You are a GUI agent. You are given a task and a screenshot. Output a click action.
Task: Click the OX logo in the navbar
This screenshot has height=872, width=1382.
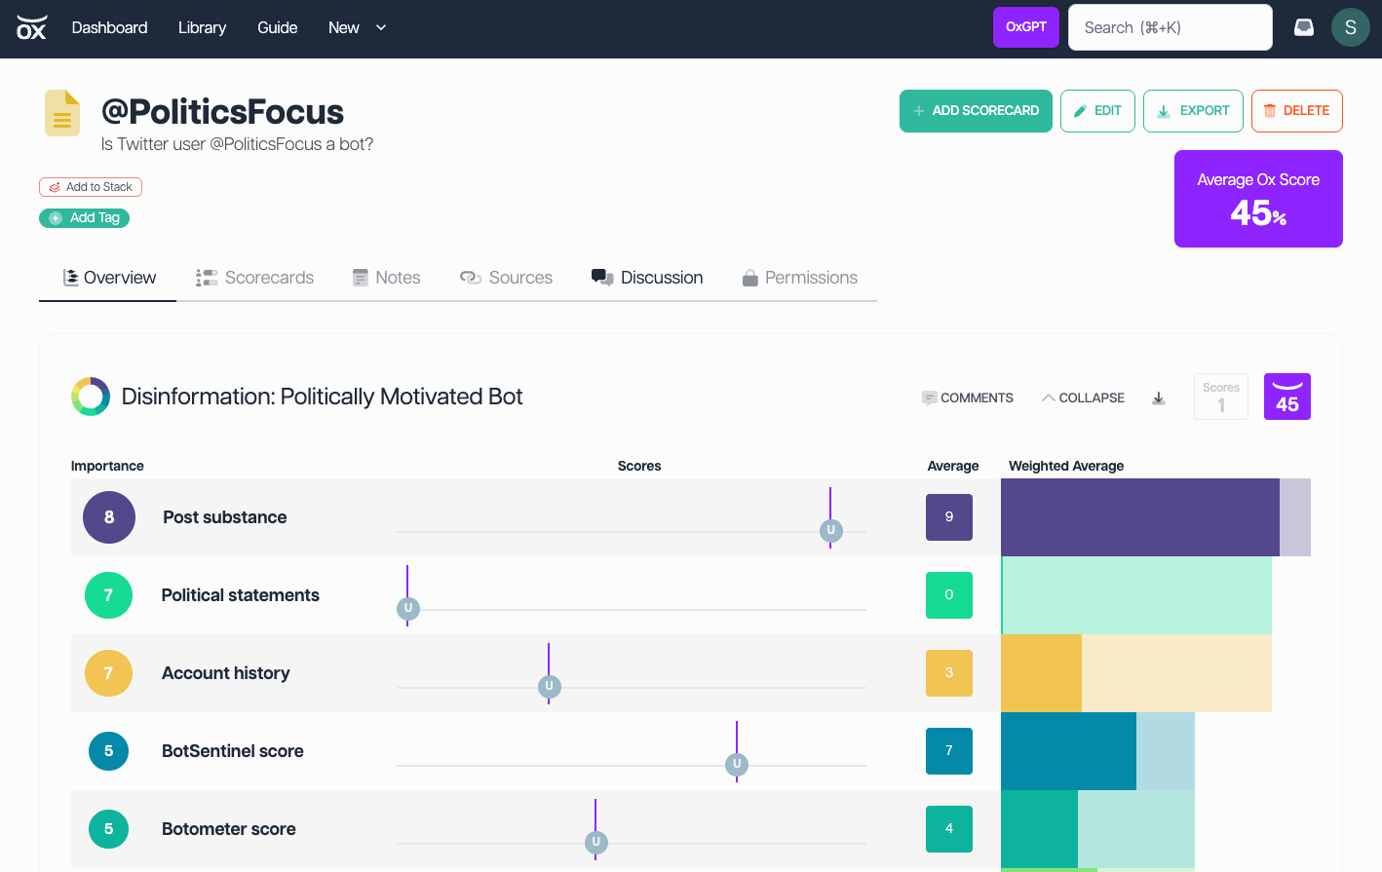pos(31,27)
